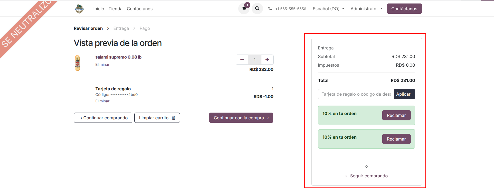Remove the Tarjeta de regalo via Eliminar
The image size is (494, 194).
pos(102,101)
